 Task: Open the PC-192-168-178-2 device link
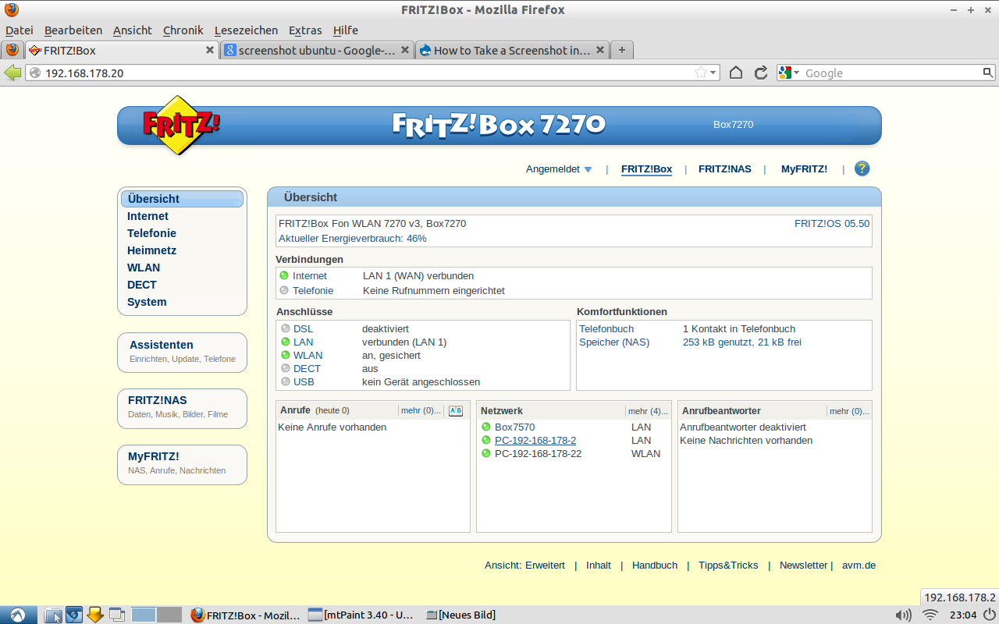point(535,441)
